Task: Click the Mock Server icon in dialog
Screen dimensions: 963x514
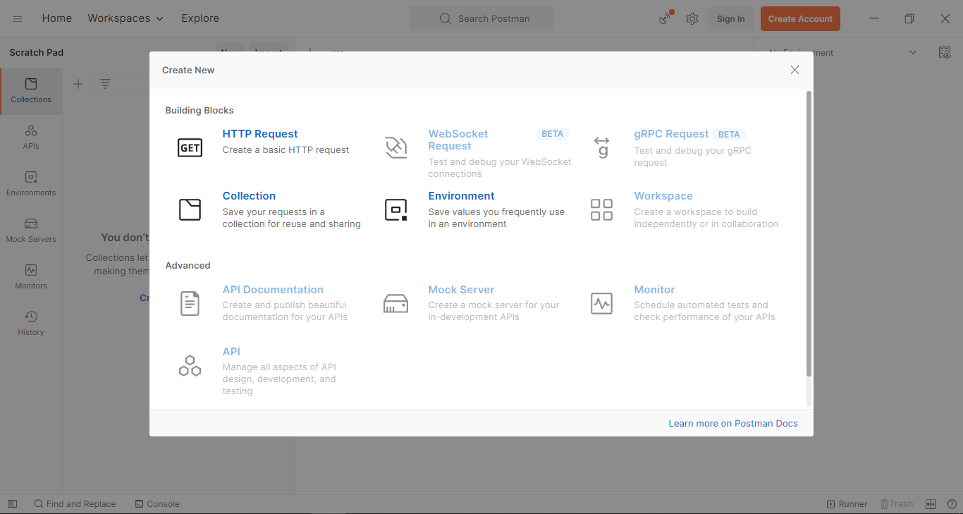Action: click(395, 303)
